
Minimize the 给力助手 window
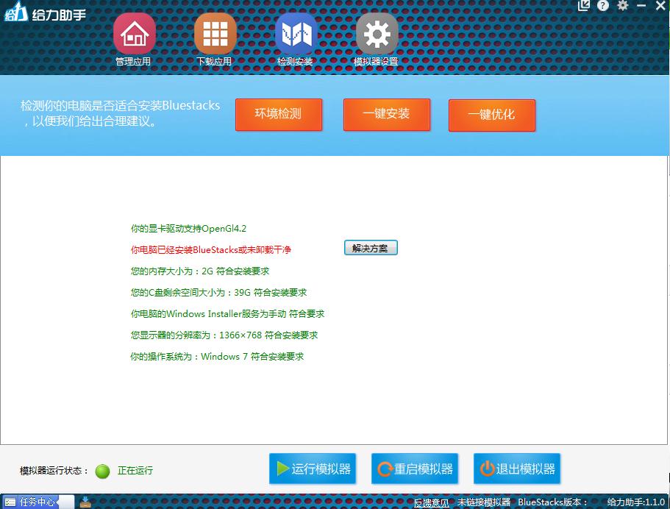point(641,6)
